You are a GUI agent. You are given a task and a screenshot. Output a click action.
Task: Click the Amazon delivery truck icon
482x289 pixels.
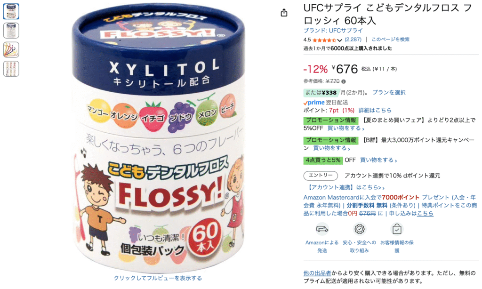[322, 229]
